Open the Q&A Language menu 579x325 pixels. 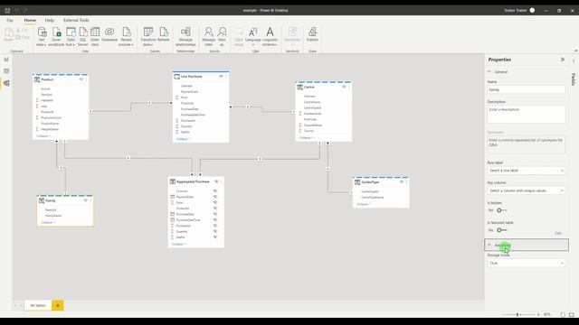click(253, 37)
